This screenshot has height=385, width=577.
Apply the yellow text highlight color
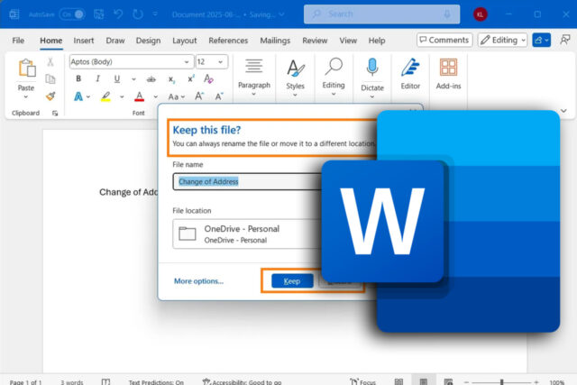coord(105,96)
